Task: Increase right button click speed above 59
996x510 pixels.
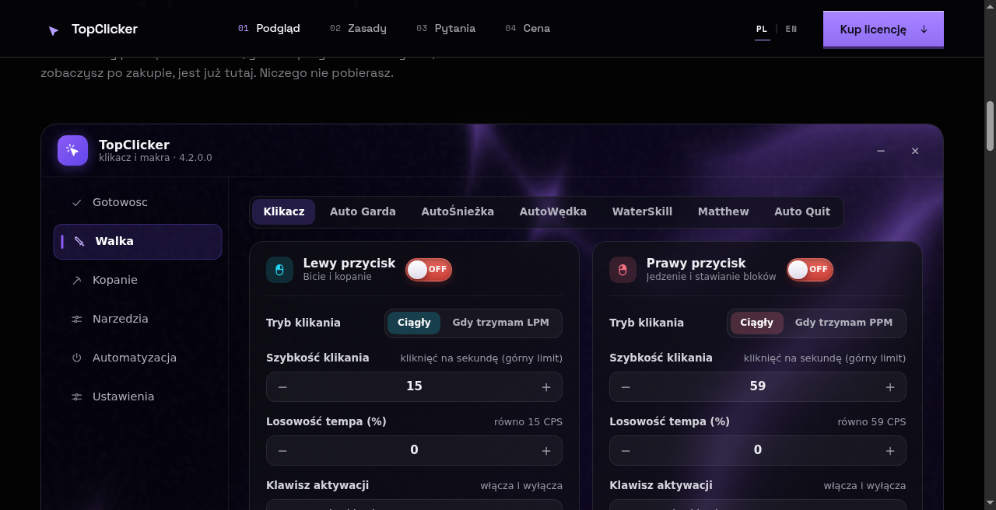Action: (890, 386)
